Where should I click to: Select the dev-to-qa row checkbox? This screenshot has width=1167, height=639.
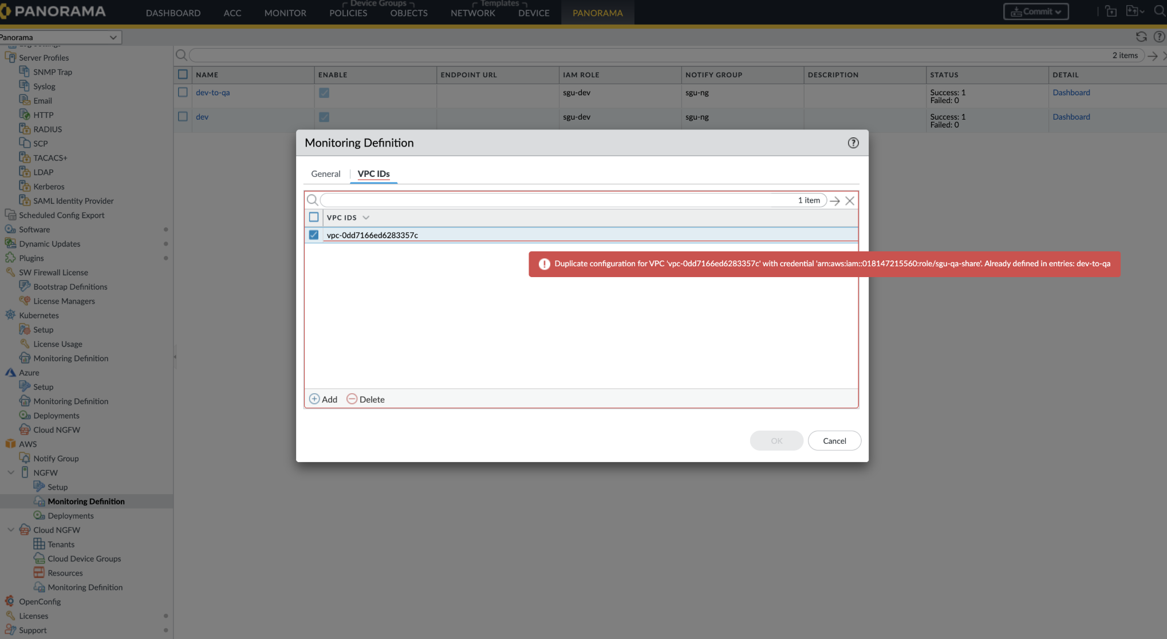tap(183, 92)
